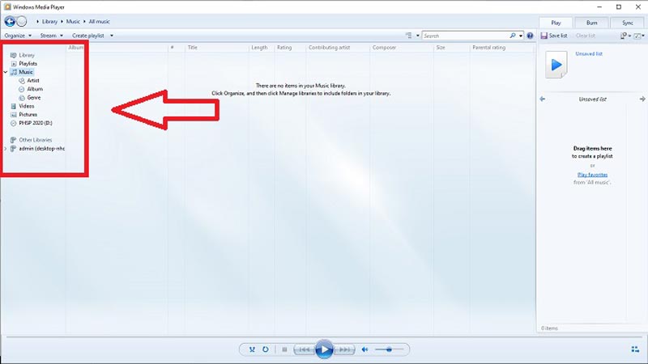Click the Unsaved list header text

tap(592, 99)
